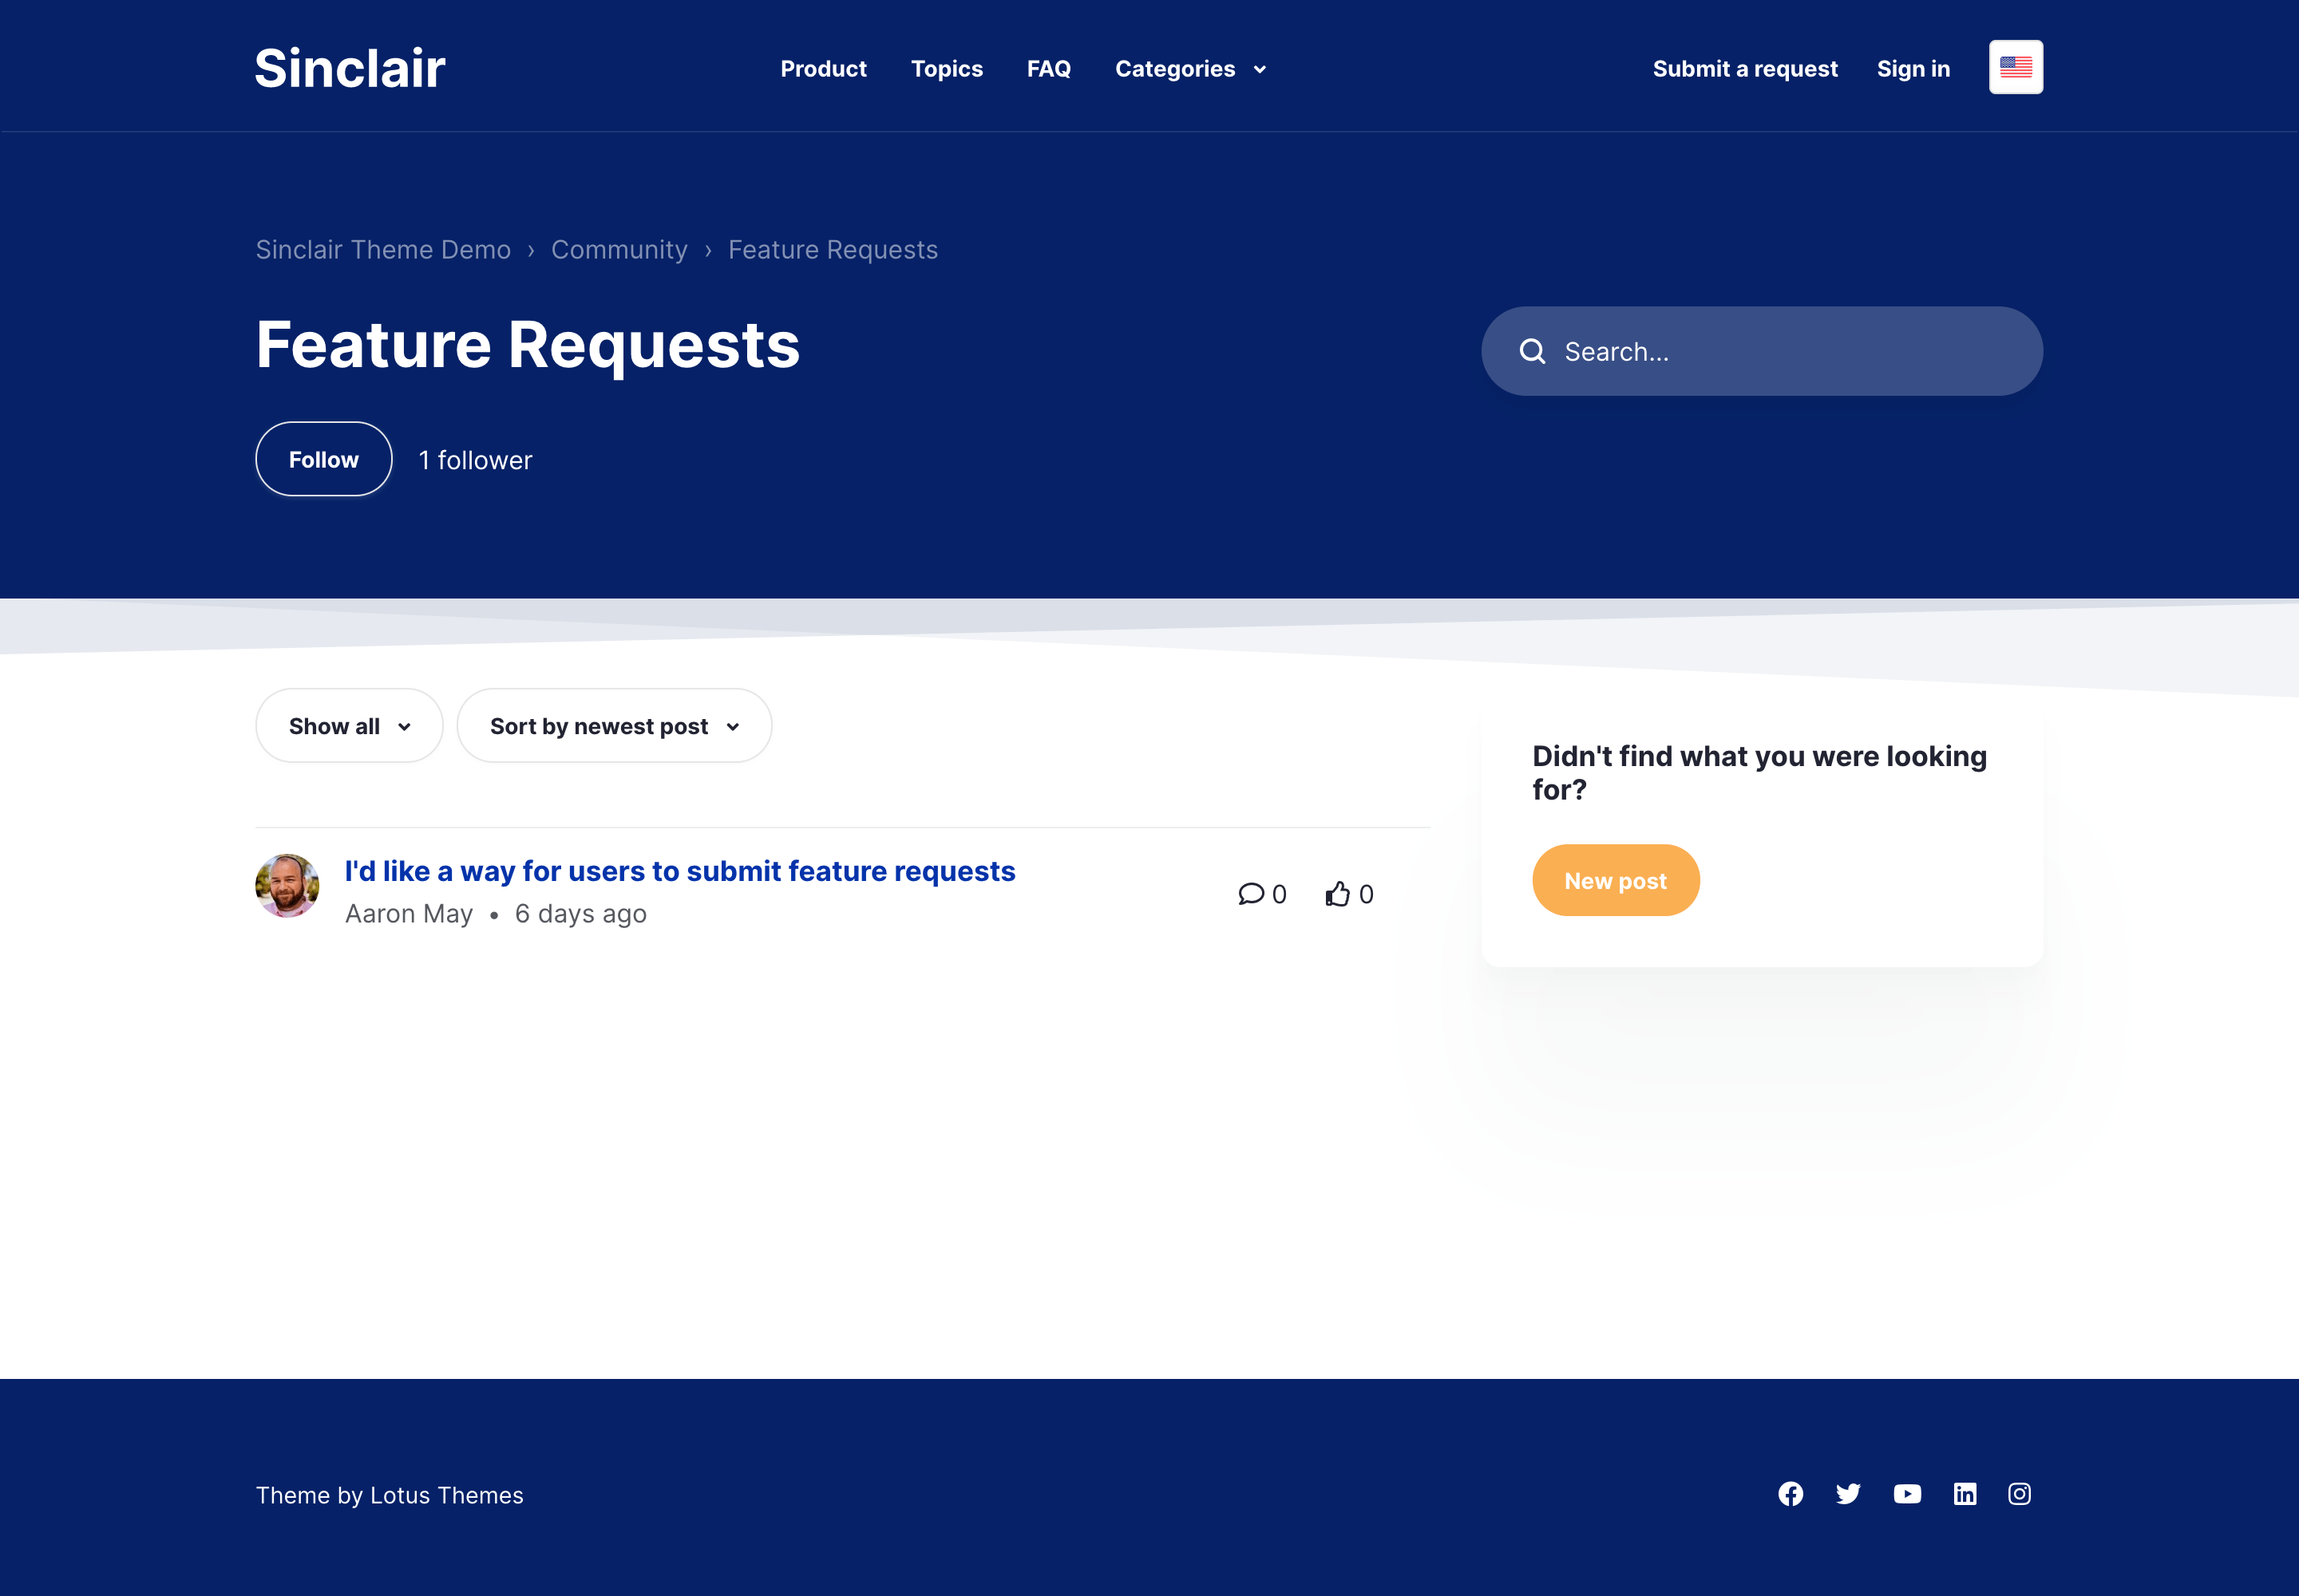Open Sinclair Theme Demo breadcrumb
Screen dimensions: 2299x1596
coord(383,250)
